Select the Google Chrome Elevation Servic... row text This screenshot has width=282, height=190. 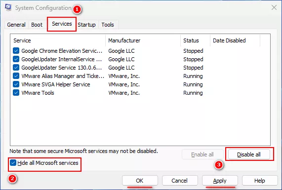62,51
